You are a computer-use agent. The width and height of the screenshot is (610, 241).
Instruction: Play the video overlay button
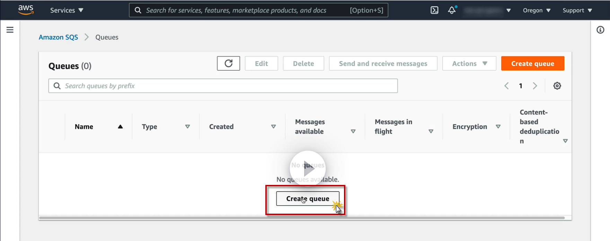point(308,169)
